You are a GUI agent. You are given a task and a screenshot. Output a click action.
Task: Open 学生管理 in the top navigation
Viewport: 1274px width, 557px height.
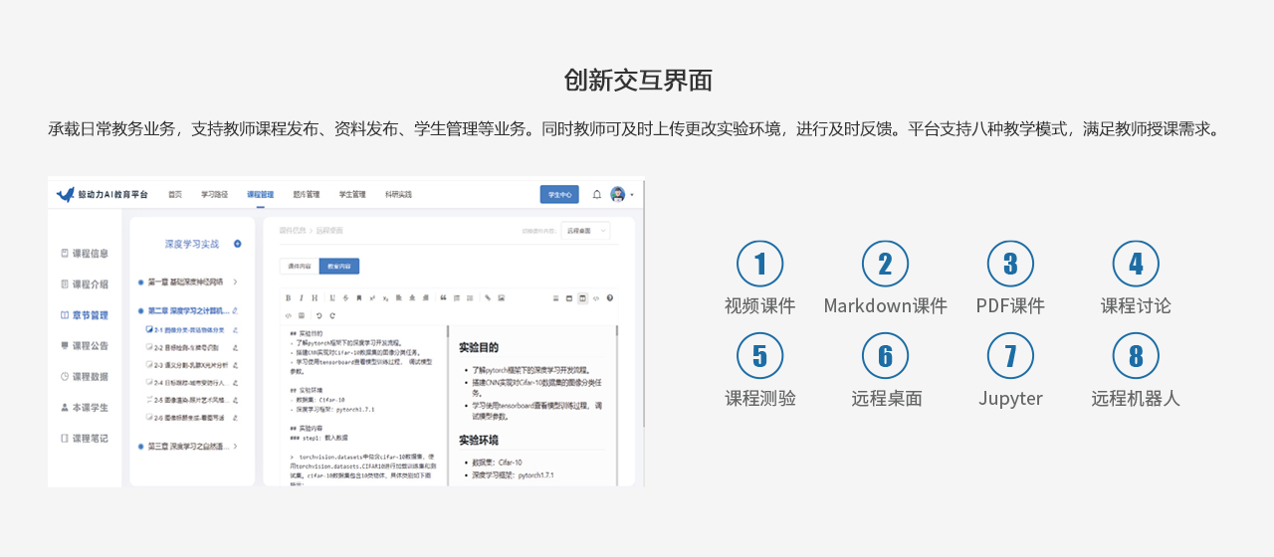point(352,195)
